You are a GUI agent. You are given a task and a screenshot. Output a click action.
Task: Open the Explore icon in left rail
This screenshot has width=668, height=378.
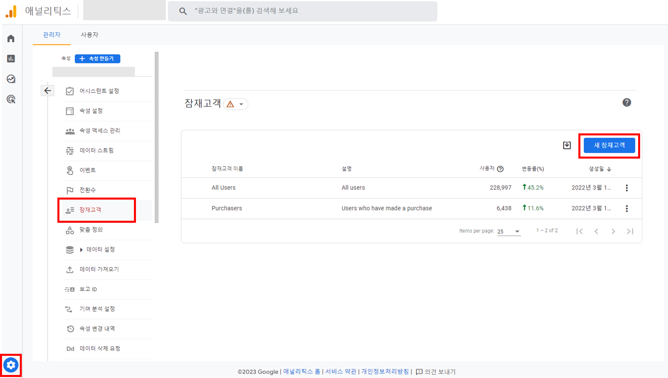click(x=11, y=79)
